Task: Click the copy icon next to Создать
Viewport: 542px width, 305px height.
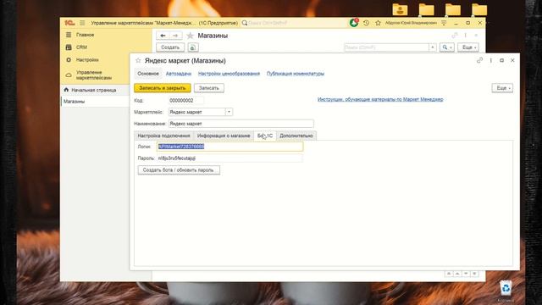Action: coord(193,47)
